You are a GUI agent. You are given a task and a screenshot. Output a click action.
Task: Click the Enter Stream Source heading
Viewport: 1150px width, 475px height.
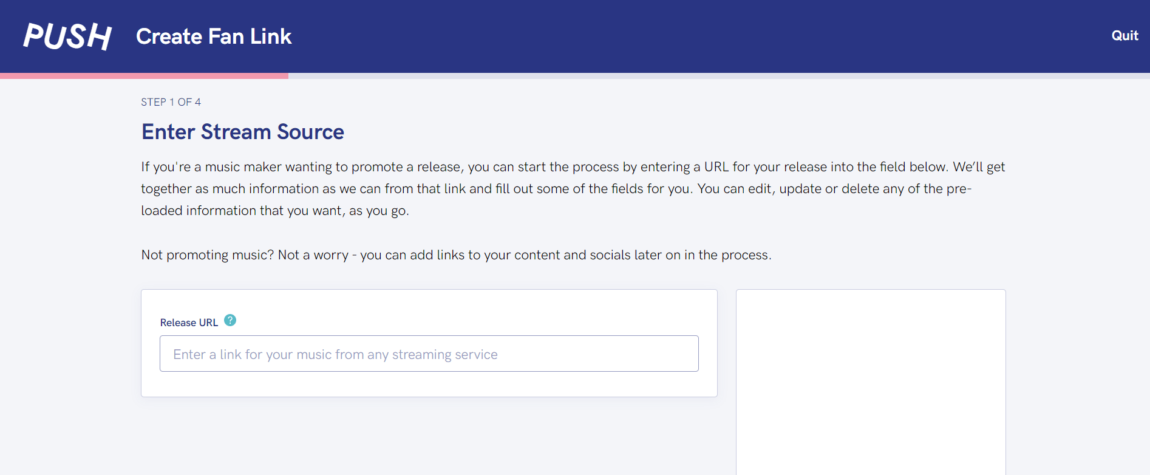(x=242, y=132)
